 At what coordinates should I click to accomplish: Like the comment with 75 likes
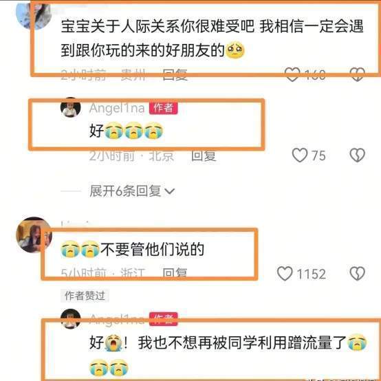pyautogui.click(x=300, y=155)
